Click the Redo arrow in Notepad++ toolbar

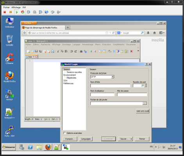click(76, 51)
